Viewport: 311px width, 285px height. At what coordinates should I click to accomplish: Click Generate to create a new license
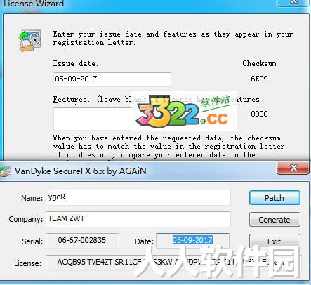click(274, 220)
